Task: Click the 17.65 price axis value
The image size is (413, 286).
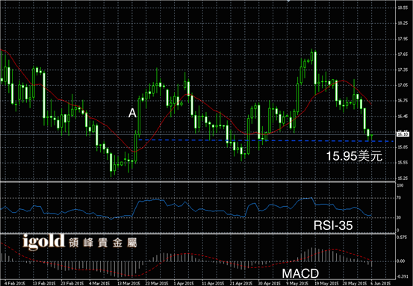Action: pos(403,55)
